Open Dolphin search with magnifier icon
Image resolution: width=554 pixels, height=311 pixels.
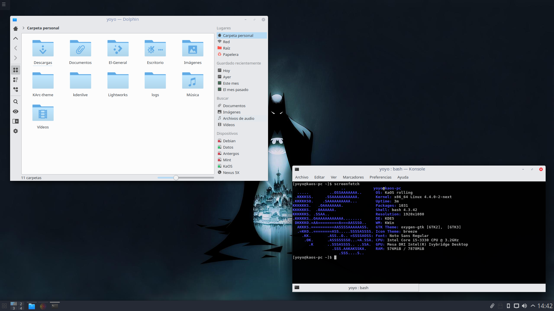[16, 102]
